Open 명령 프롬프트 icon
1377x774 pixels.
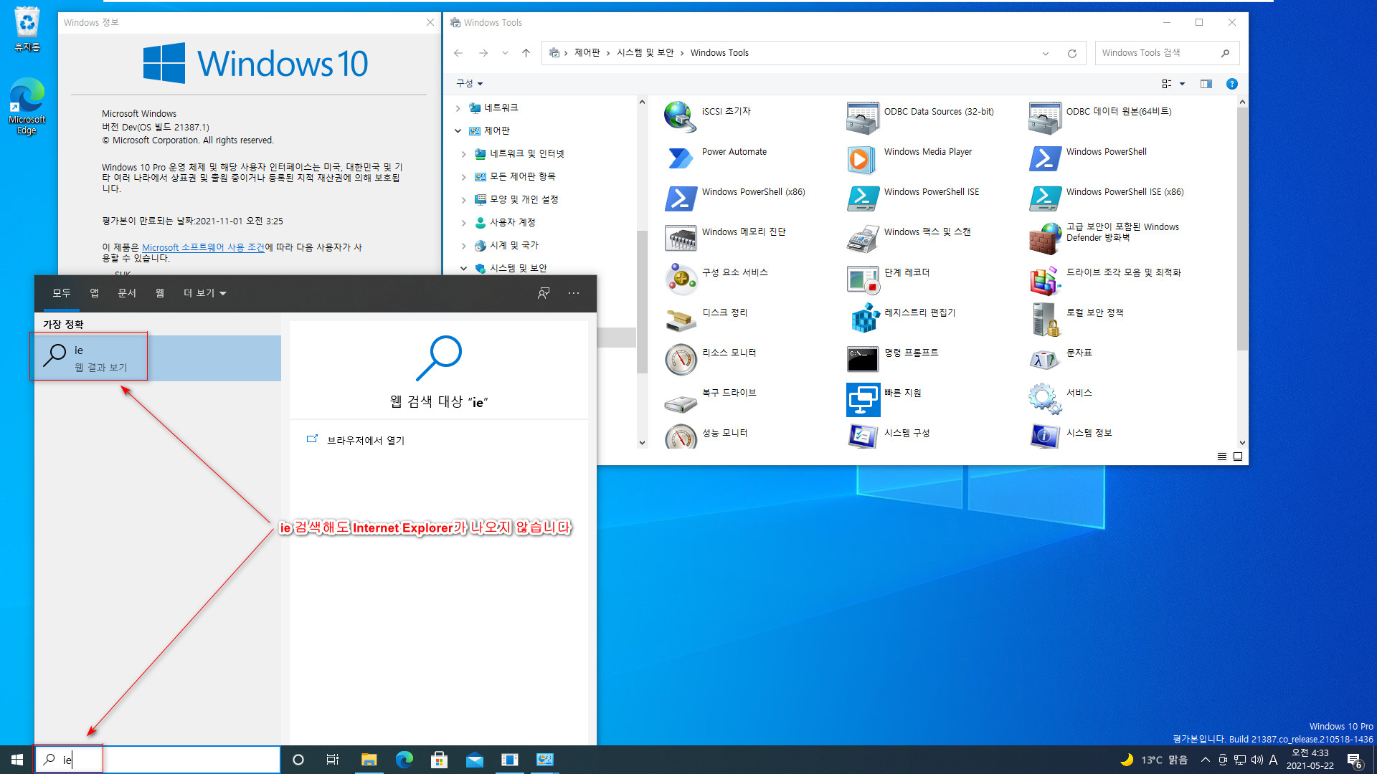point(862,358)
